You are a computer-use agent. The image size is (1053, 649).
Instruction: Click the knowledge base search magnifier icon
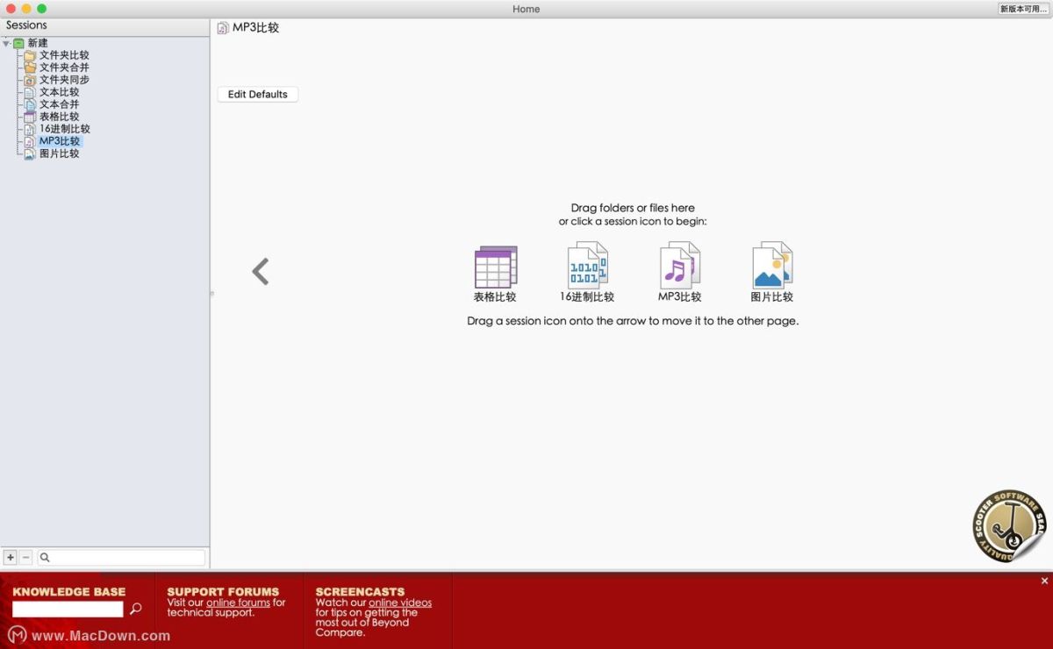click(x=136, y=608)
